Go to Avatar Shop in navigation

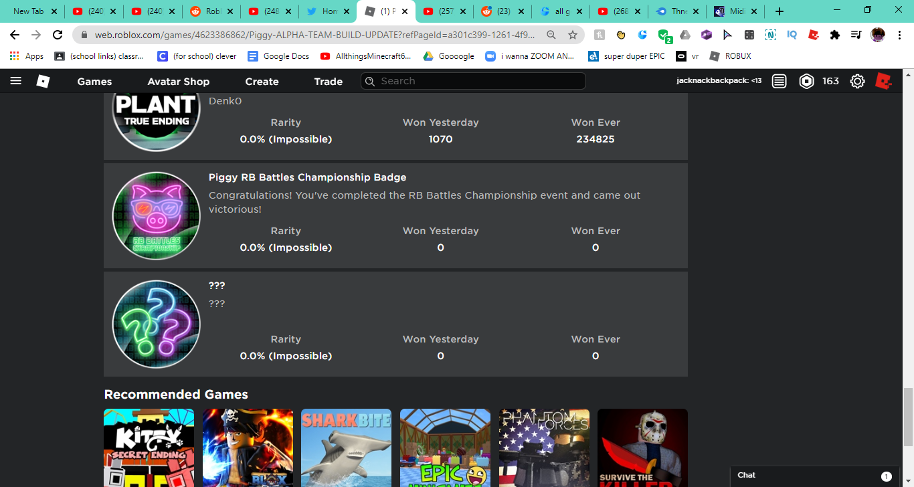tap(178, 82)
